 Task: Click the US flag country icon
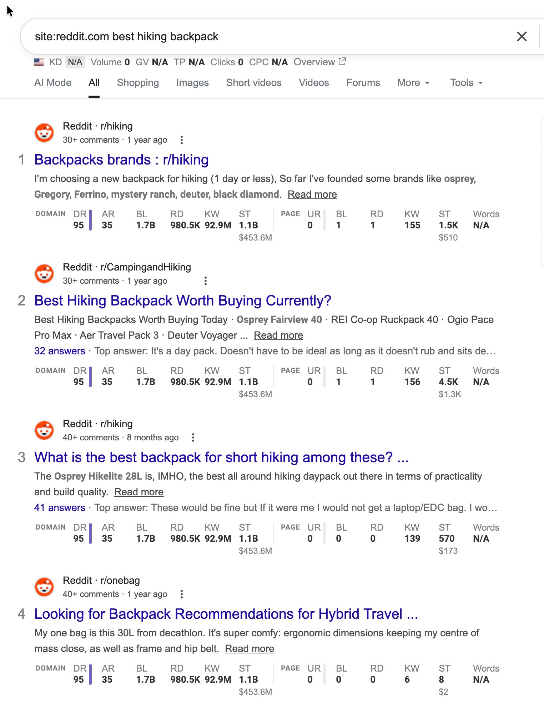click(39, 62)
